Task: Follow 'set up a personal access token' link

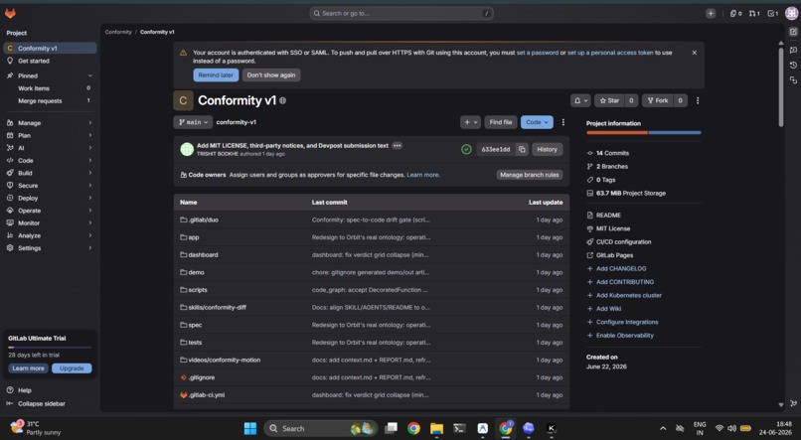Action: (x=610, y=53)
